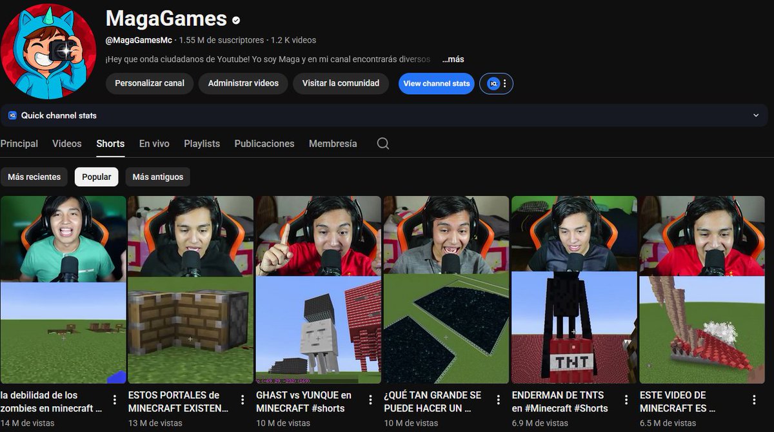Open options for 'la debilidad de los zombies' short
Screen dimensions: 774x432
pyautogui.click(x=115, y=400)
